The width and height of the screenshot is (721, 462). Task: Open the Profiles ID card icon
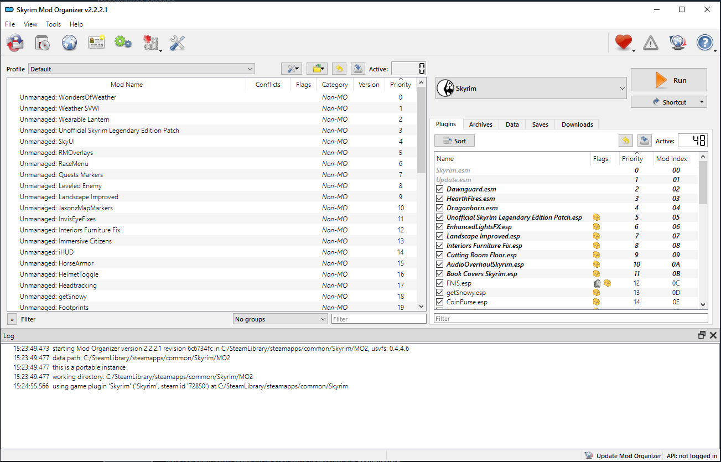pos(96,43)
